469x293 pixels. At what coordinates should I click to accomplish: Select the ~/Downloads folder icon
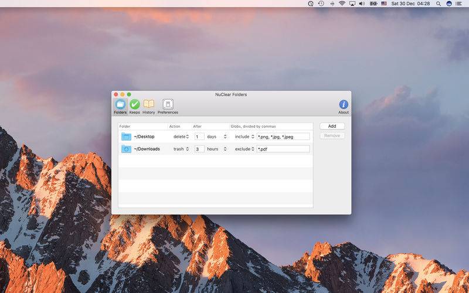[x=126, y=149]
